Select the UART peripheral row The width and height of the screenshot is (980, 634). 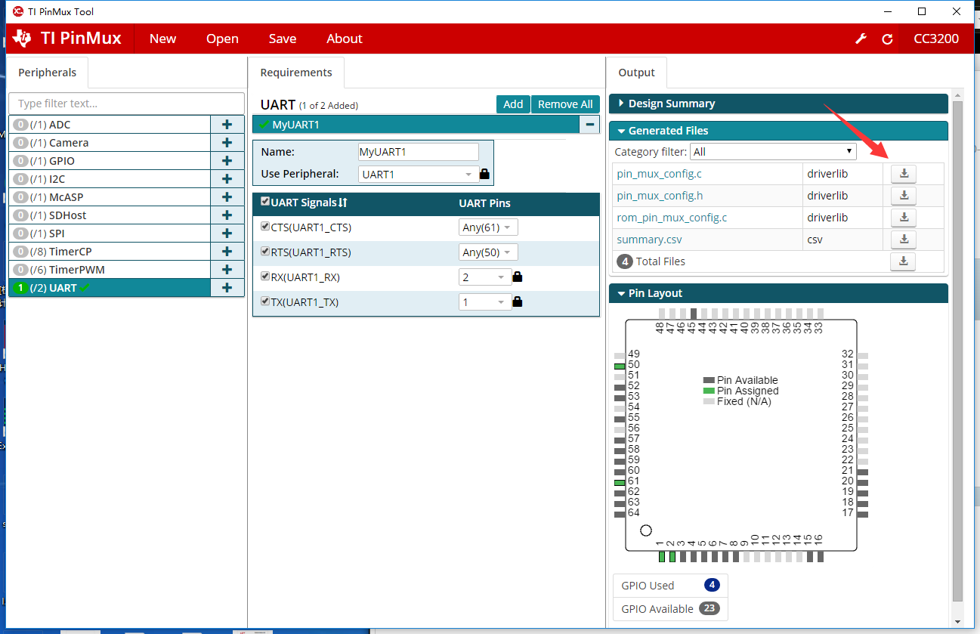click(x=110, y=288)
